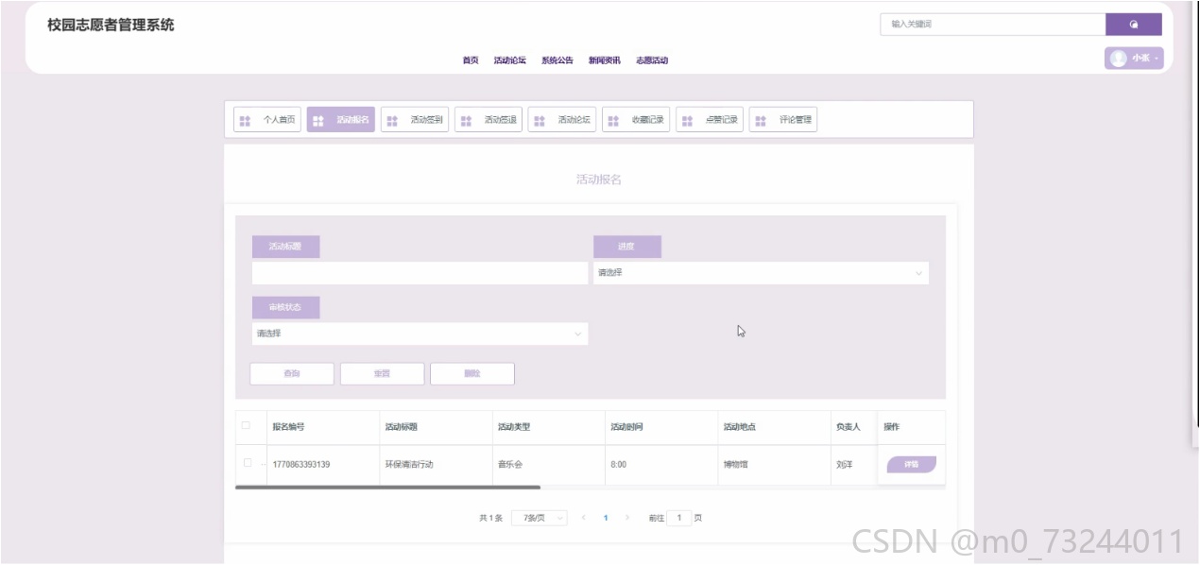Click the 校园志愿者管理系统 site title
Viewport: 1200px width, 565px height.
click(x=111, y=26)
